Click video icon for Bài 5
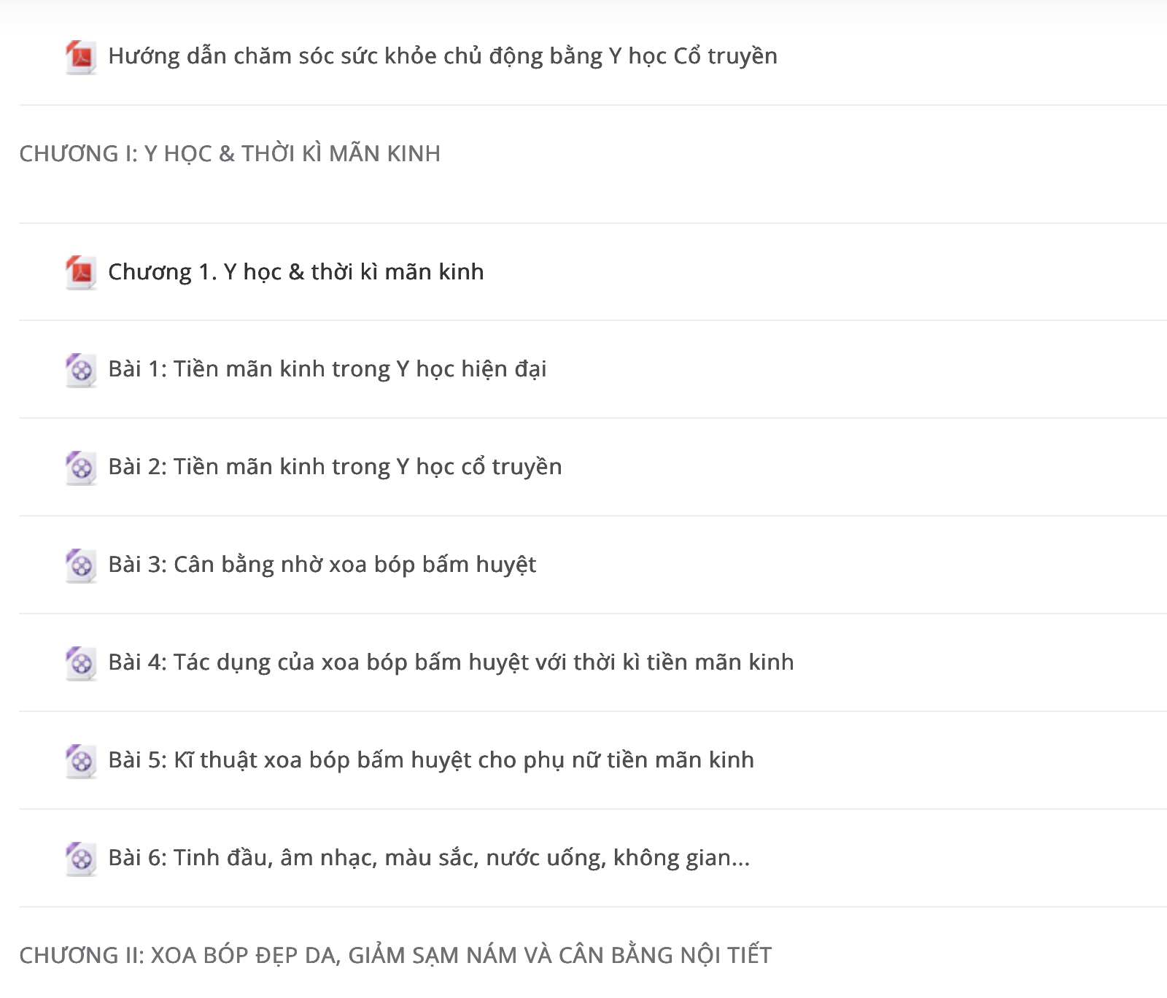This screenshot has width=1167, height=998. (x=81, y=761)
